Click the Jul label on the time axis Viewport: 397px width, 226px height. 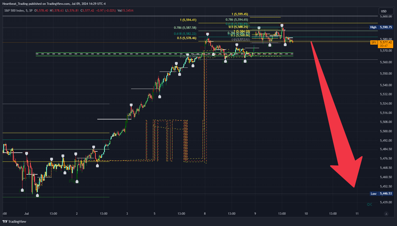26,214
